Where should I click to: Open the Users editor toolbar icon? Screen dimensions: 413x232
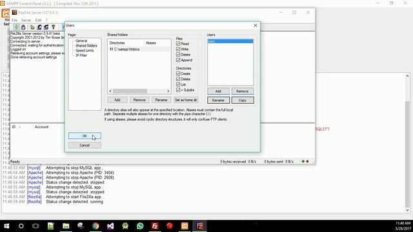tap(39, 27)
